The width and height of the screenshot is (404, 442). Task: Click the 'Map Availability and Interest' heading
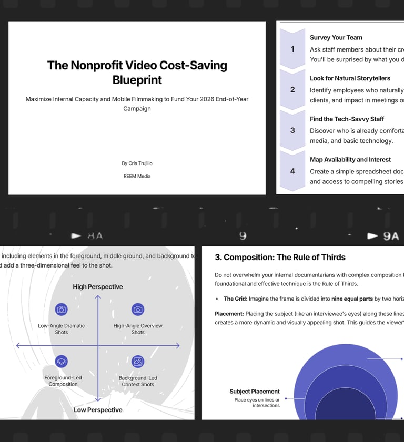coord(350,160)
